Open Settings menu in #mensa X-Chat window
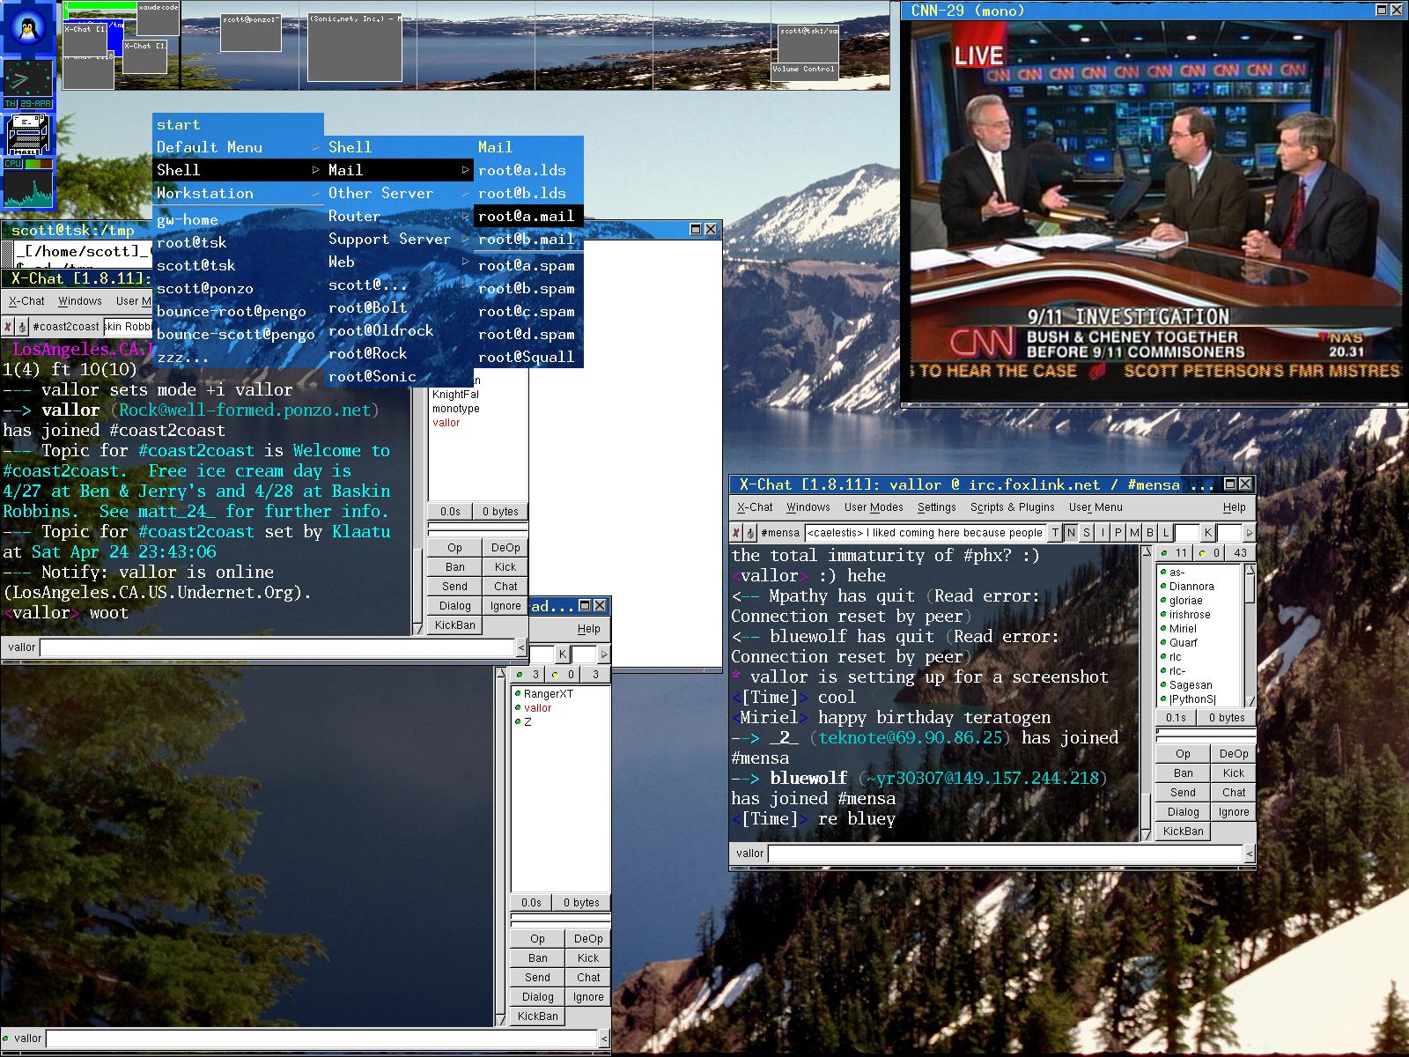 click(936, 507)
